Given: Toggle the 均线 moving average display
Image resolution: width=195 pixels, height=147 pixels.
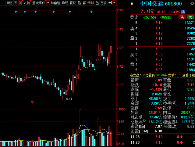Looking at the screenshot, I should click(65, 3).
